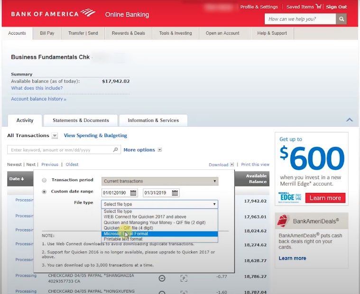This screenshot has width=360, height=294.
Task: Click the 'How can we help you?' search field
Action: (x=300, y=19)
